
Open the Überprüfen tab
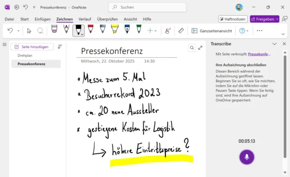click(107, 19)
